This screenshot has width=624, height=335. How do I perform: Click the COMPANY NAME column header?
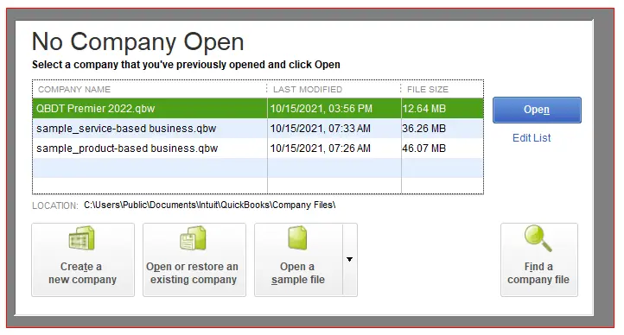coord(74,90)
